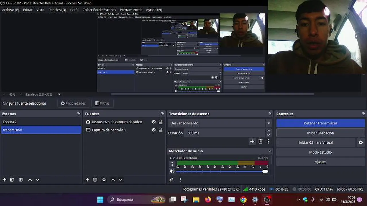
Task: Open advanced audio properties gears icon
Action: coord(171,180)
